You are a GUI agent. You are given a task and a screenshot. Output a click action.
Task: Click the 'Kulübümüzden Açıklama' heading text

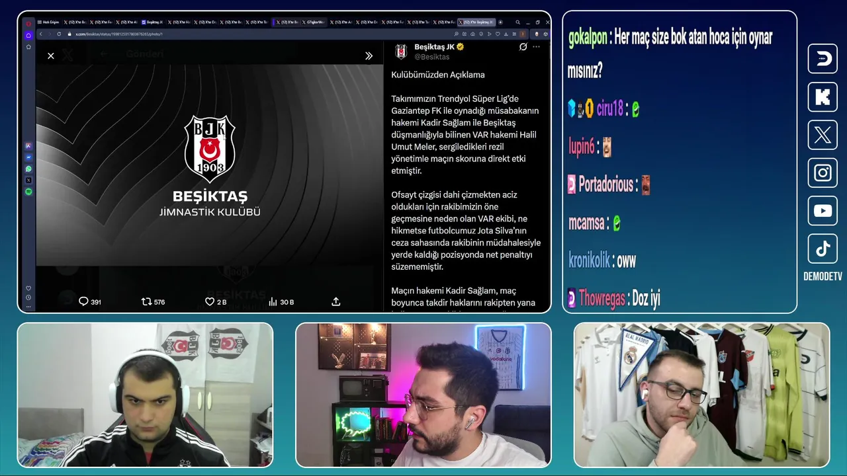click(x=437, y=75)
